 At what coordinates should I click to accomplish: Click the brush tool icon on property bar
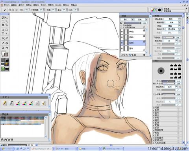tap(5, 10)
